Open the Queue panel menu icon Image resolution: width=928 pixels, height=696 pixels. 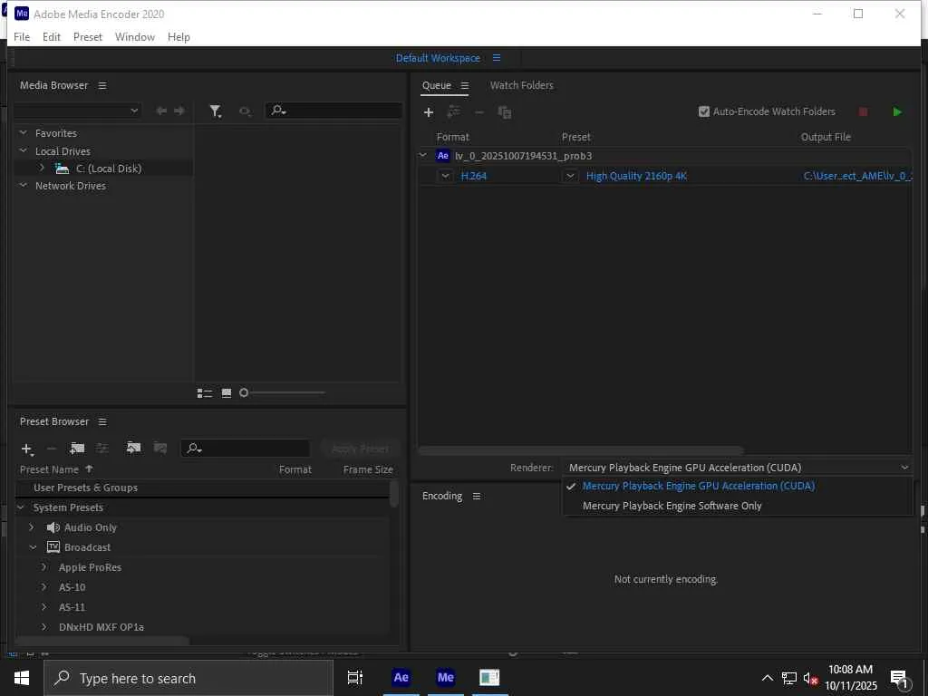465,86
